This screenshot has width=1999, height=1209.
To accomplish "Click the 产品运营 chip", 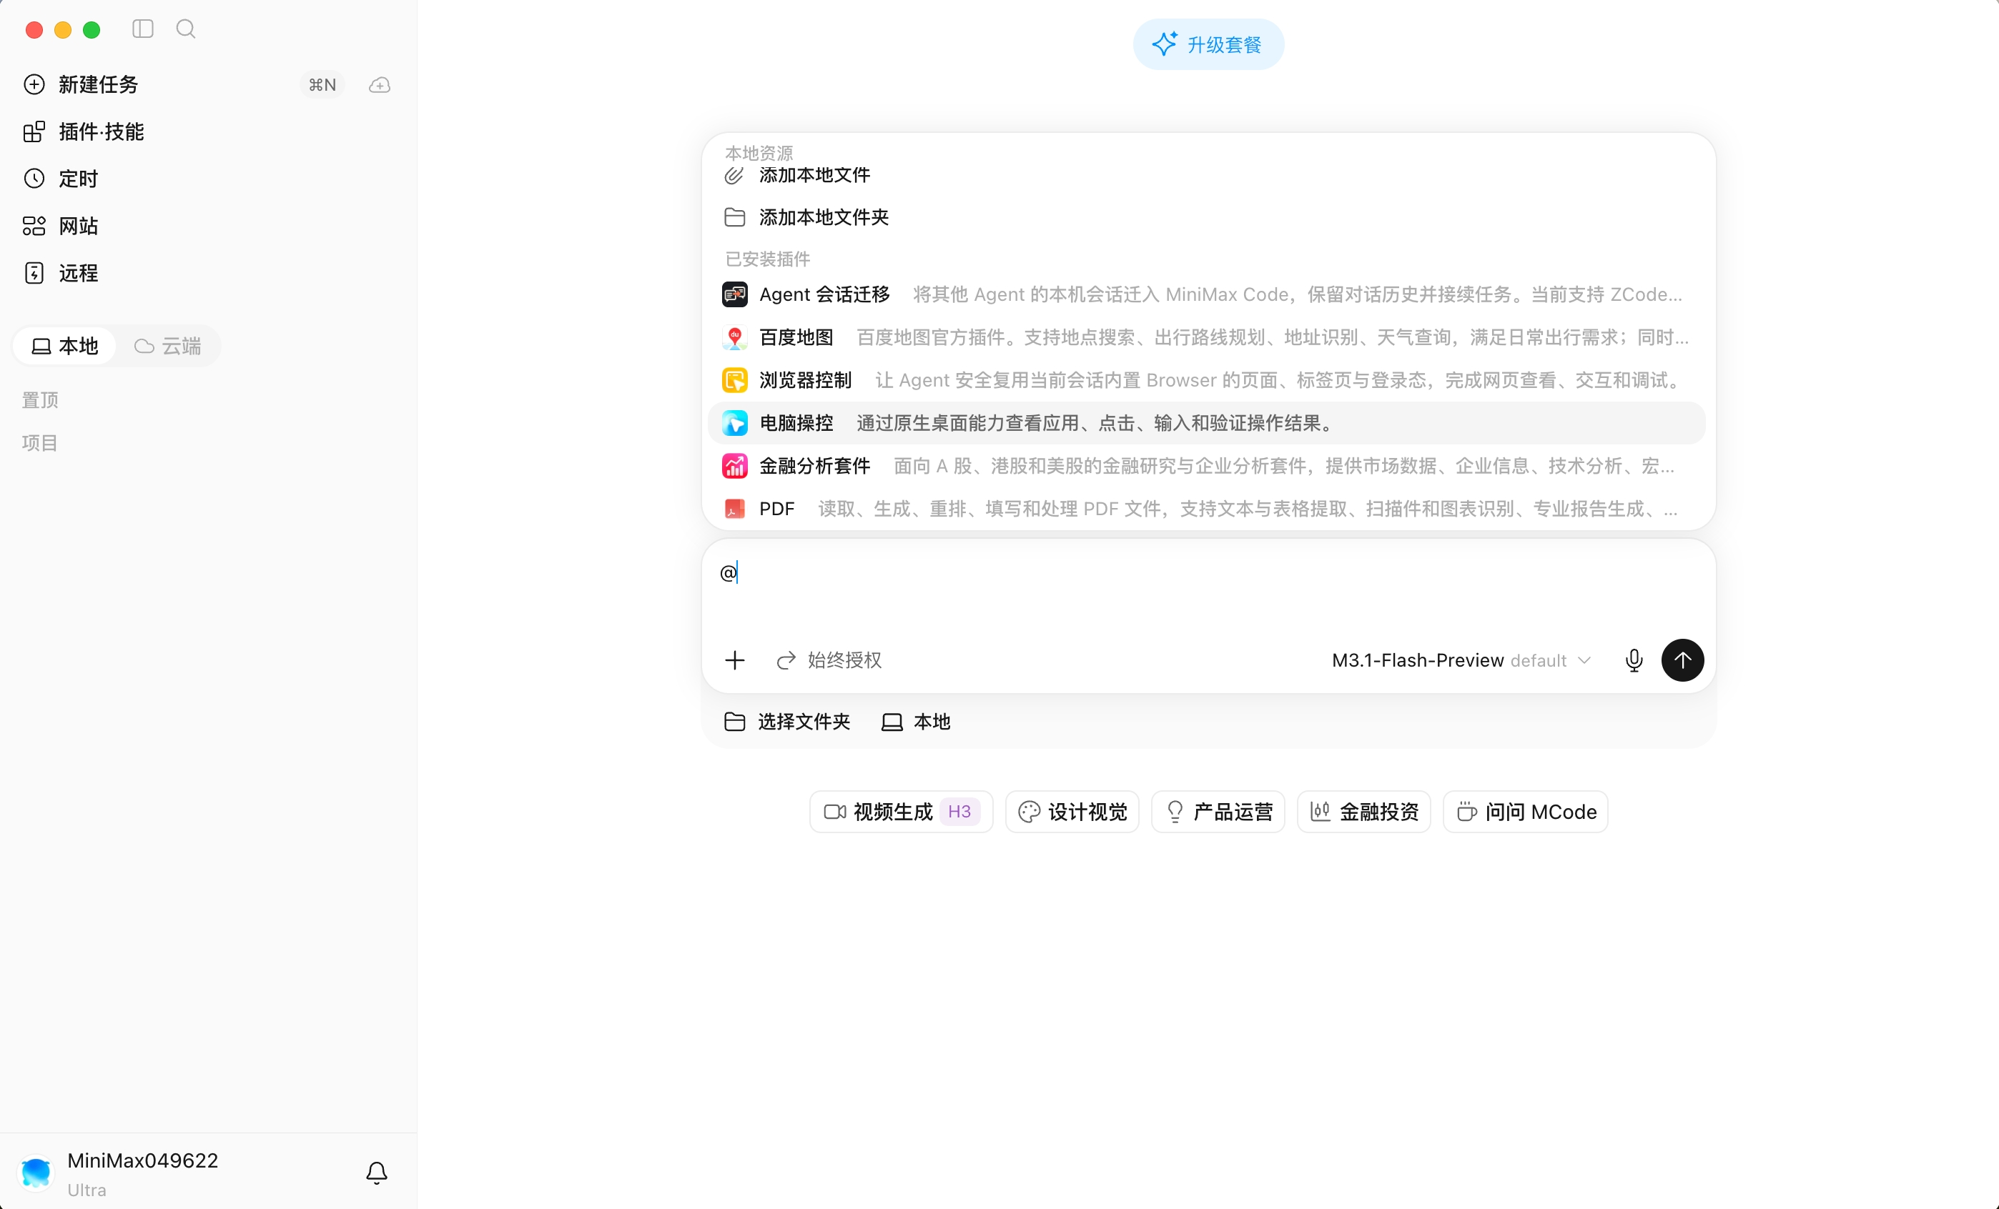I will click(1218, 812).
